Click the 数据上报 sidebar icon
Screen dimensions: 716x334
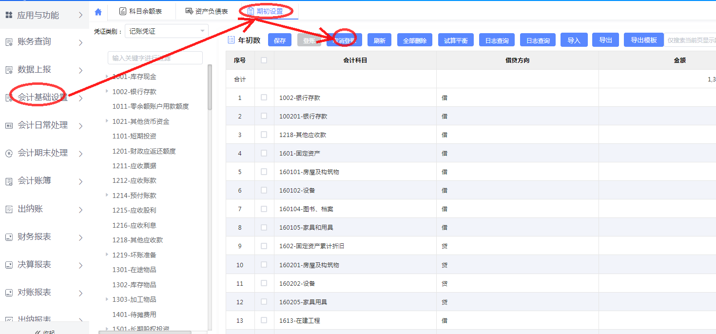[x=9, y=70]
